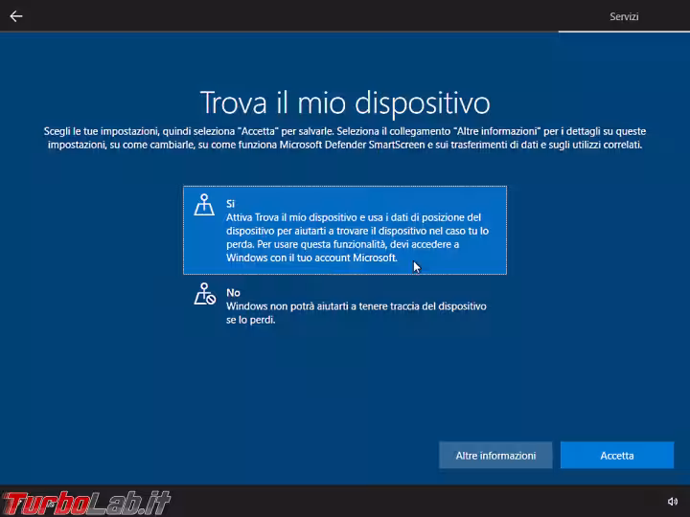The width and height of the screenshot is (690, 517).
Task: Enable Trova il mio dispositivo with Sì option
Action: tap(345, 230)
